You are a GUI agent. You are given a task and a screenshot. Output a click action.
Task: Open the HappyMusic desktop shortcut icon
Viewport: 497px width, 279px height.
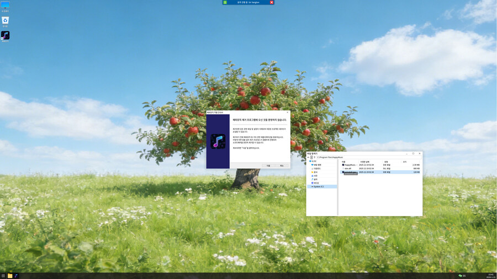[x=5, y=35]
